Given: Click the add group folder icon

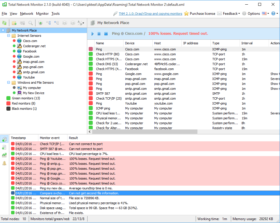Looking at the screenshot, I should tap(14, 23).
